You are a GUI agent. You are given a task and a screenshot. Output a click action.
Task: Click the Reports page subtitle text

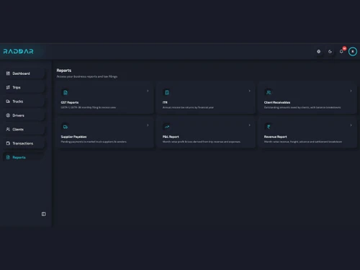click(x=87, y=76)
